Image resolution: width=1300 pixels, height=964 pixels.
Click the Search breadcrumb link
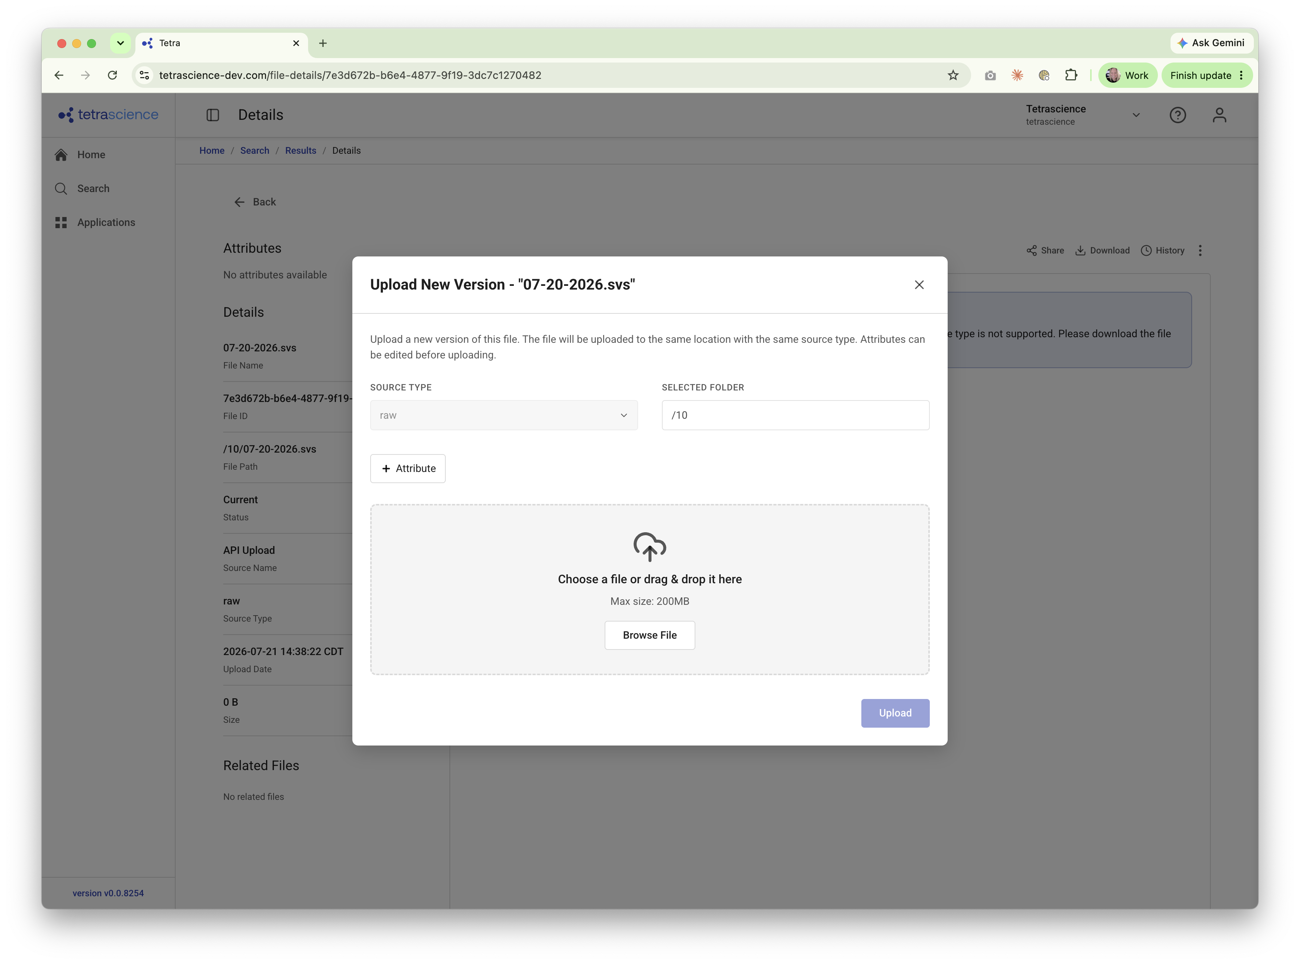(x=254, y=150)
